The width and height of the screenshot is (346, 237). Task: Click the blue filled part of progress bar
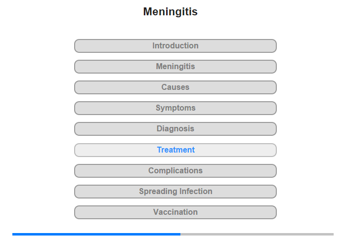click(96, 234)
